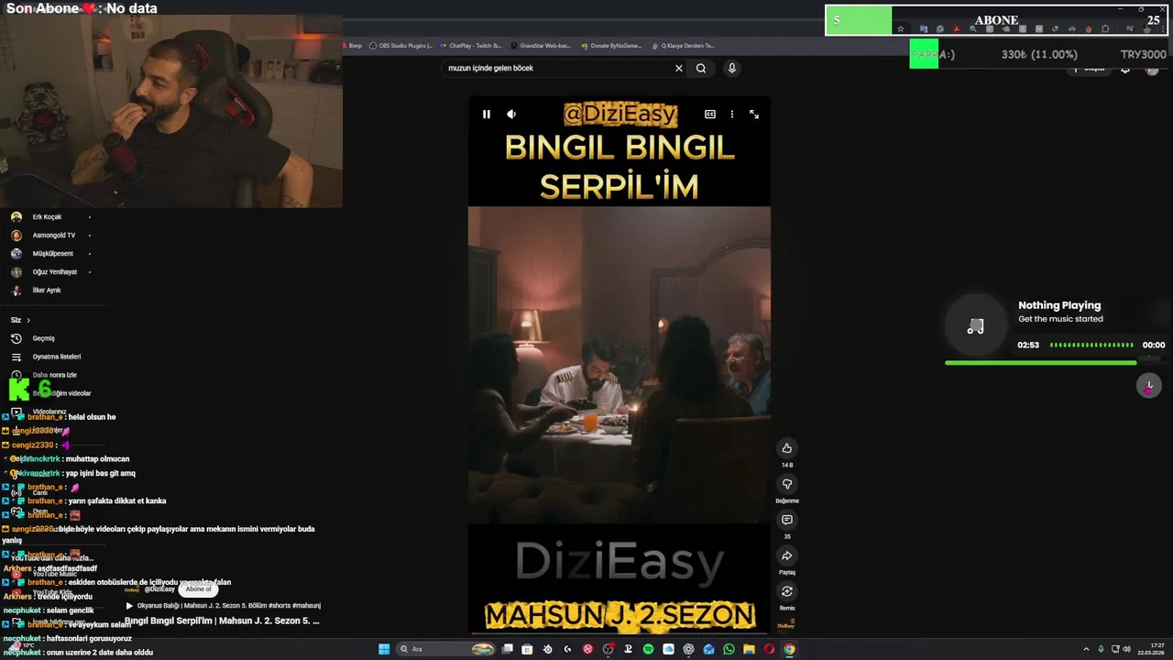
Task: Open YouTube notifications bell
Action: coord(1124,70)
